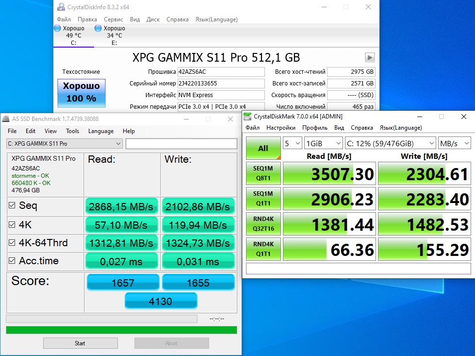Open Справка menu in CrystalDiskMark

361,128
